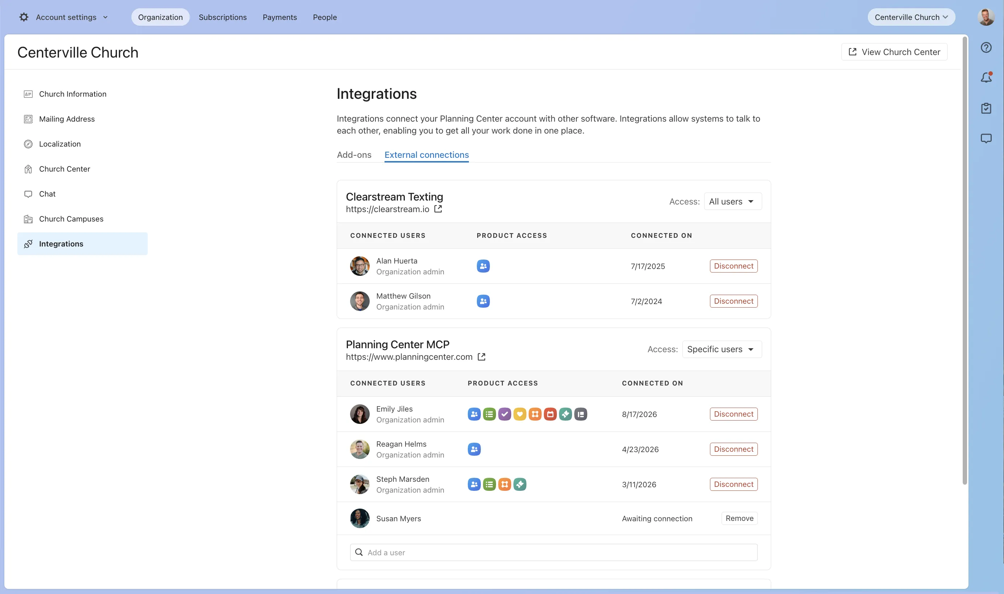Open the Centerville Church organization switcher

912,17
